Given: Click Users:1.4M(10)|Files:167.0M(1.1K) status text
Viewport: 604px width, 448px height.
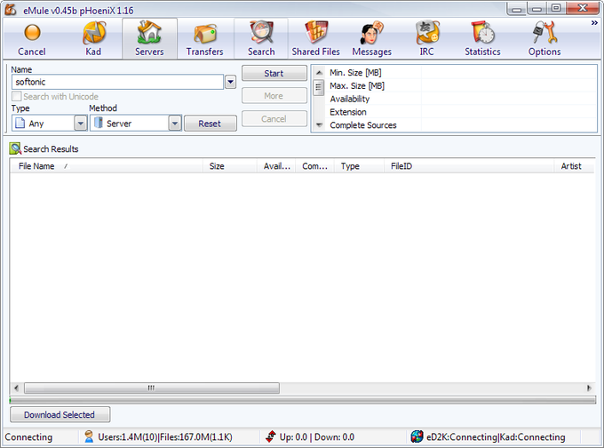Looking at the screenshot, I should (165, 436).
